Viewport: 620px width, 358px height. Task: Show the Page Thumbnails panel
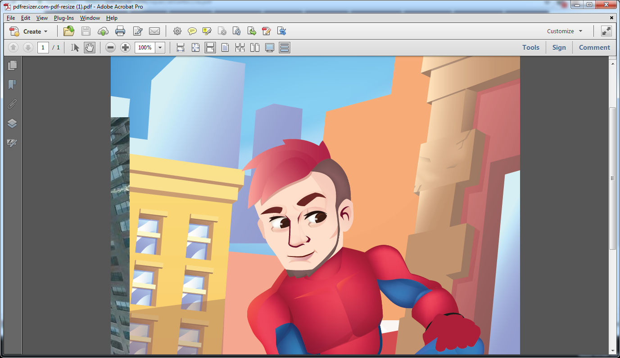pos(12,65)
